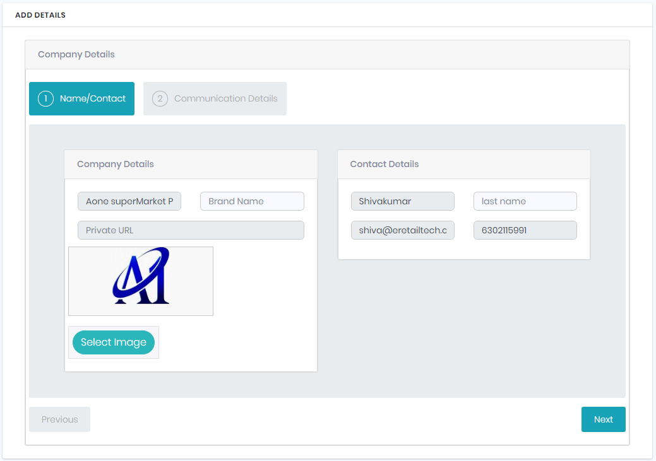Click the phone number field 6302115991
The image size is (656, 461).
(525, 230)
